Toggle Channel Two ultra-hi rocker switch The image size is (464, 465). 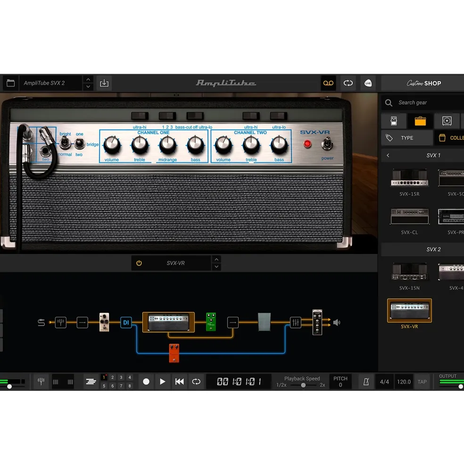click(251, 116)
